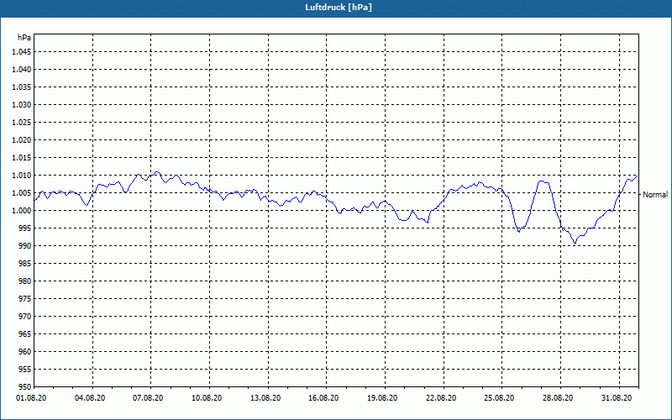Click the 13.08.20 x-axis date

(265, 398)
